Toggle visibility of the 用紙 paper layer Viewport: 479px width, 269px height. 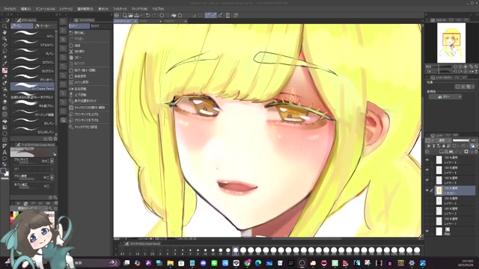427,231
